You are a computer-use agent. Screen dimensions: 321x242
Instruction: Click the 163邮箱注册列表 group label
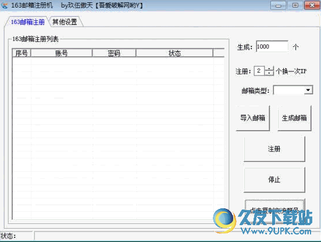click(x=35, y=39)
